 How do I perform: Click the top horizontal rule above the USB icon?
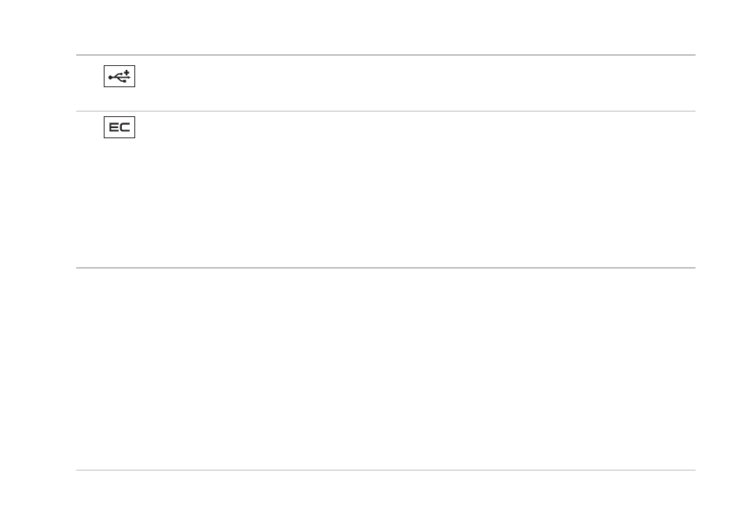pyautogui.click(x=385, y=55)
